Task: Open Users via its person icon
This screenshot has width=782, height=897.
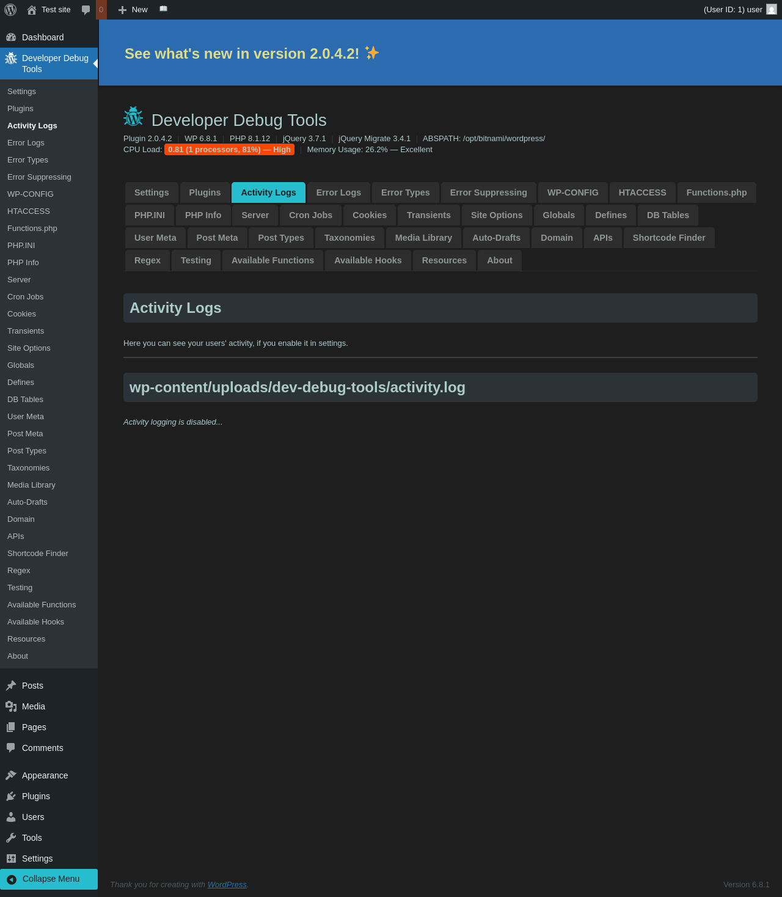Action: pyautogui.click(x=11, y=817)
